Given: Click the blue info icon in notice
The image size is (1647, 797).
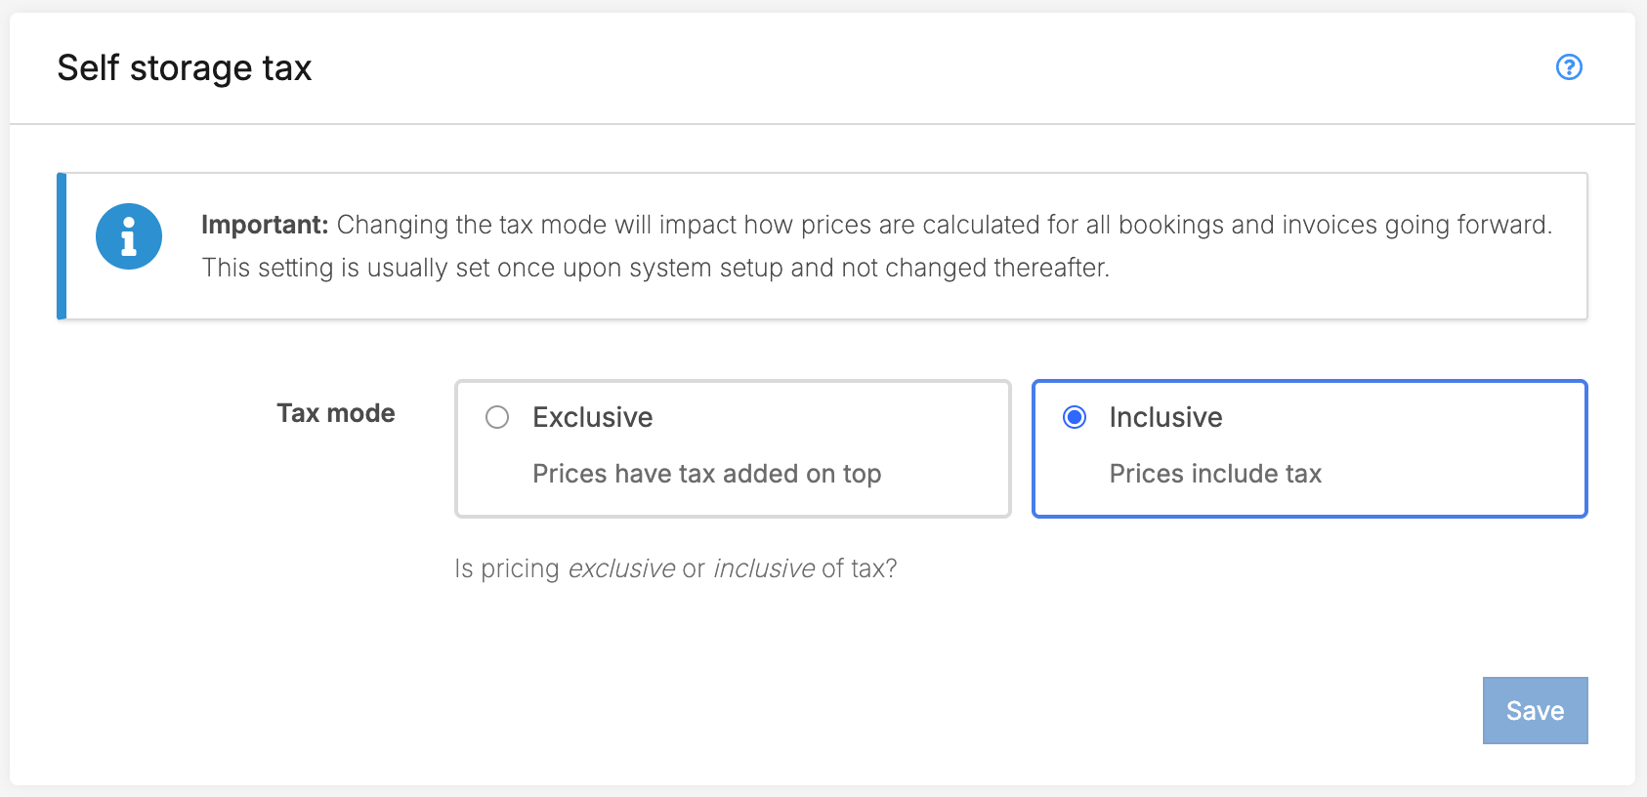Looking at the screenshot, I should (129, 236).
